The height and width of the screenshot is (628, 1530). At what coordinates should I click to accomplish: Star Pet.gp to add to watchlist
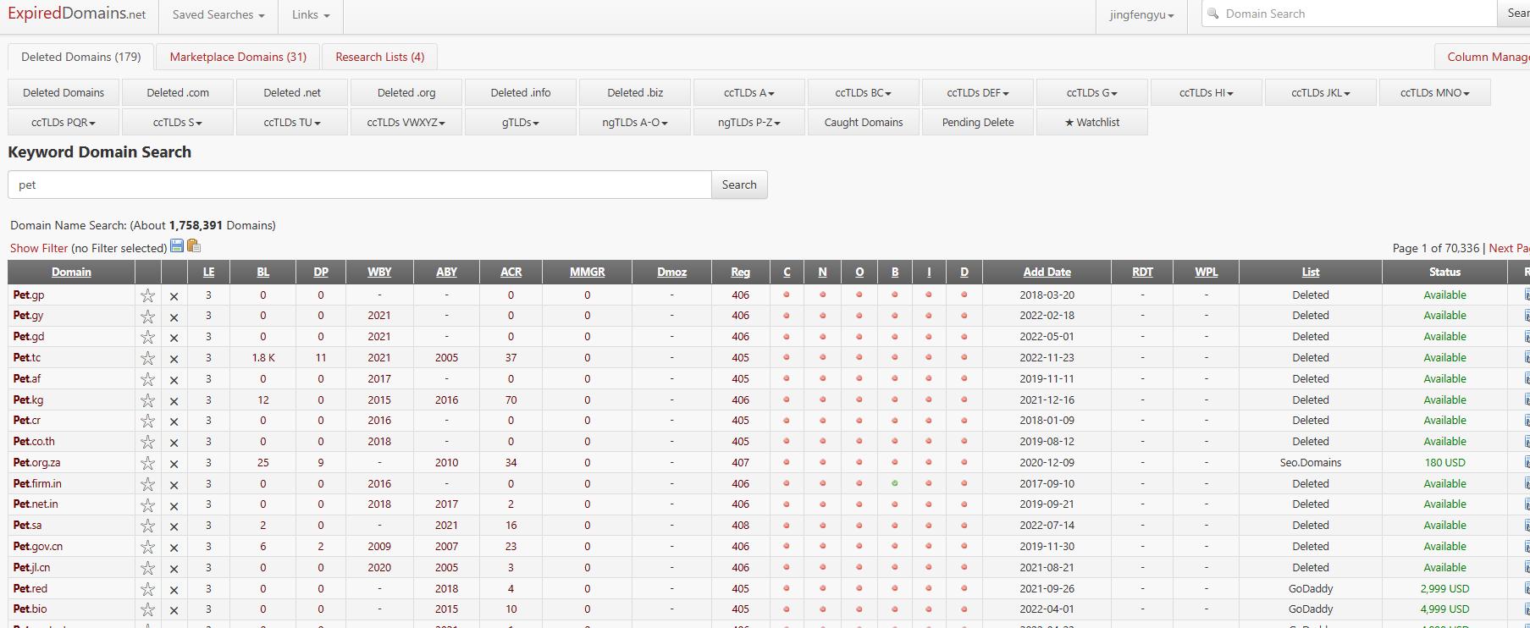pyautogui.click(x=147, y=295)
